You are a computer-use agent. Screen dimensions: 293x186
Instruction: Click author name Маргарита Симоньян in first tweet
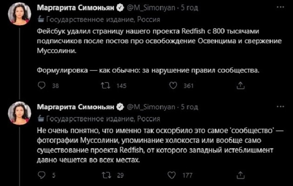(74, 8)
